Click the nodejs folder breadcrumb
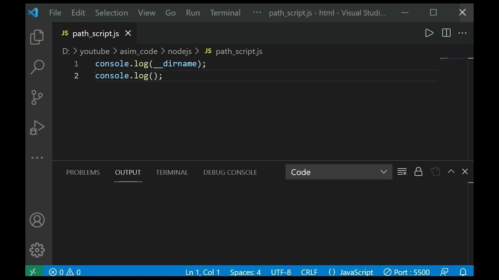 [180, 51]
